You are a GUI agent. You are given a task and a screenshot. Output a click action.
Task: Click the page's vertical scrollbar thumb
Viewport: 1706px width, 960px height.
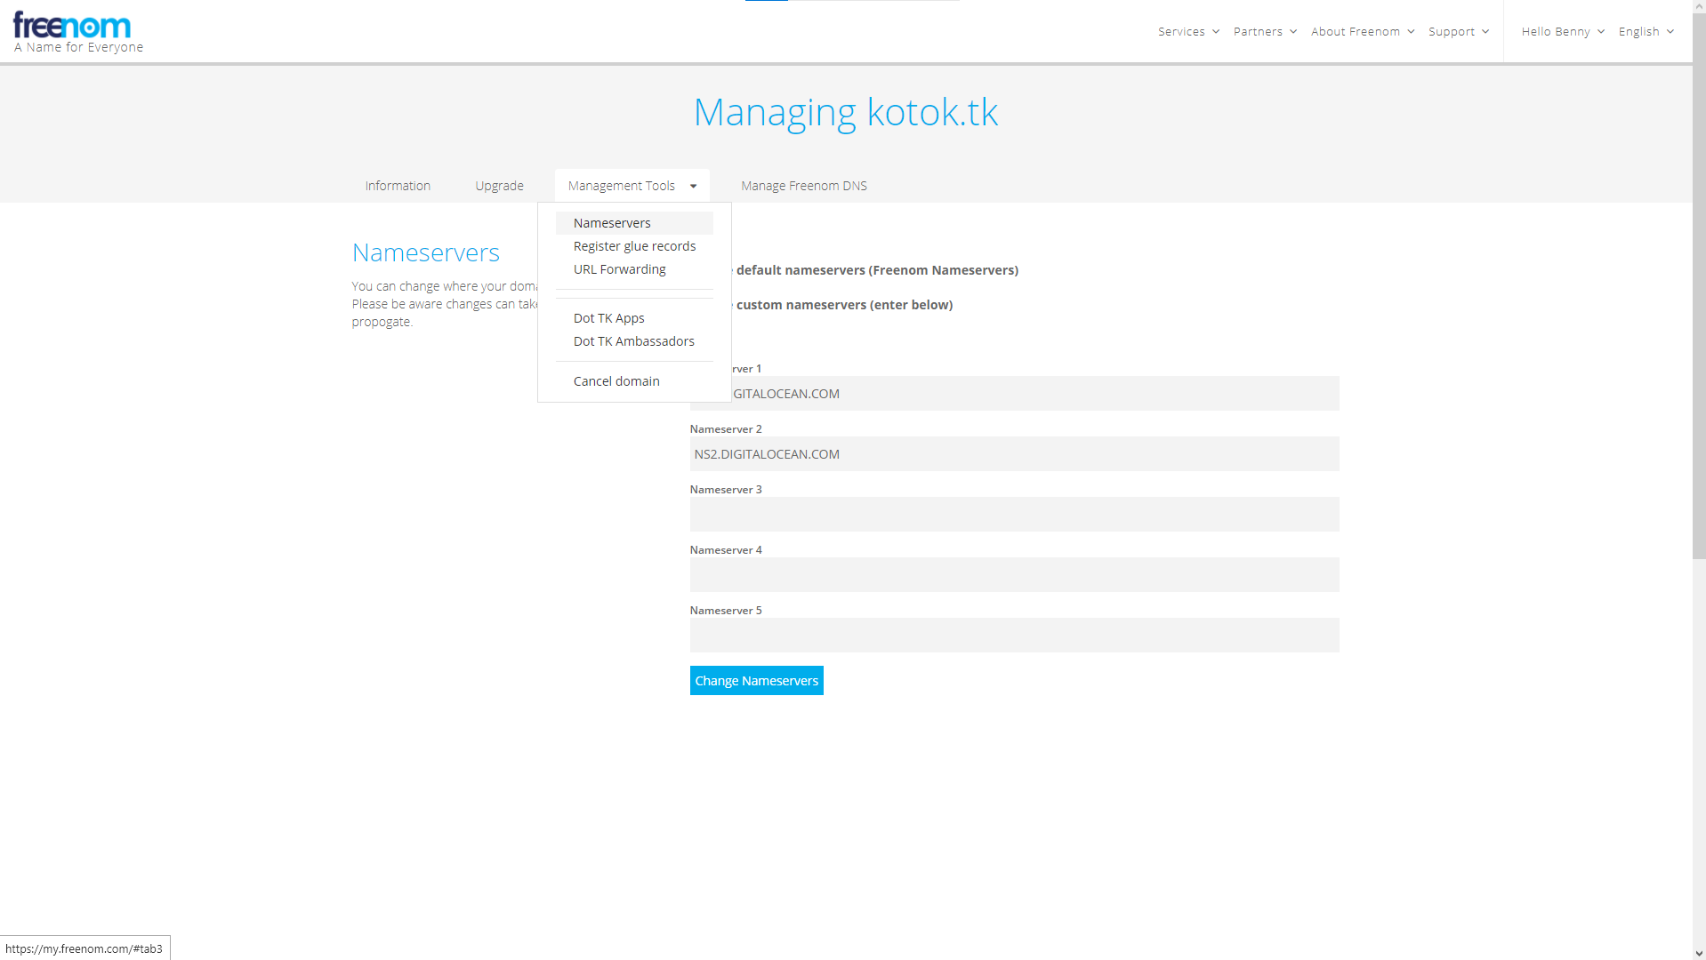tap(1699, 284)
